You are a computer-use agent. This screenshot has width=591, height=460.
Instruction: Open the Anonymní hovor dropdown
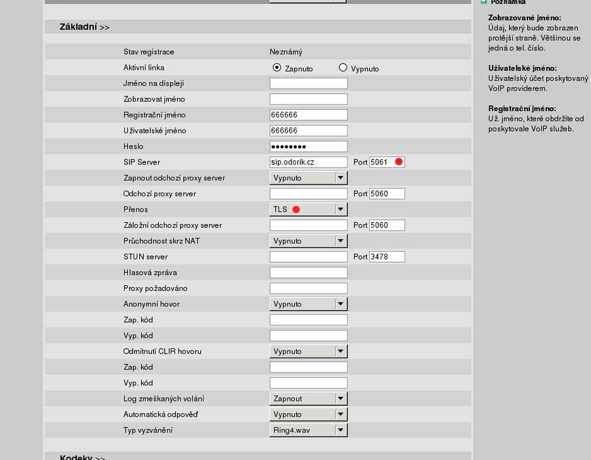(x=309, y=304)
